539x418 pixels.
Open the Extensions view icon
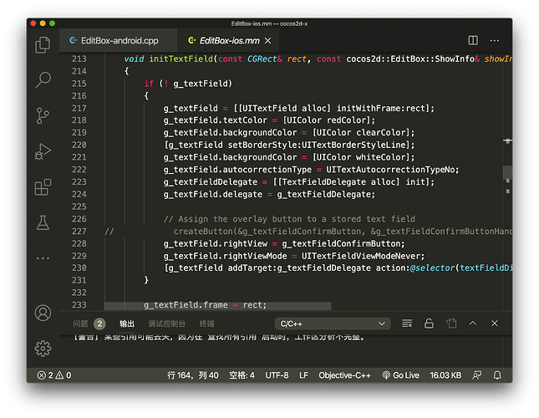pyautogui.click(x=43, y=187)
